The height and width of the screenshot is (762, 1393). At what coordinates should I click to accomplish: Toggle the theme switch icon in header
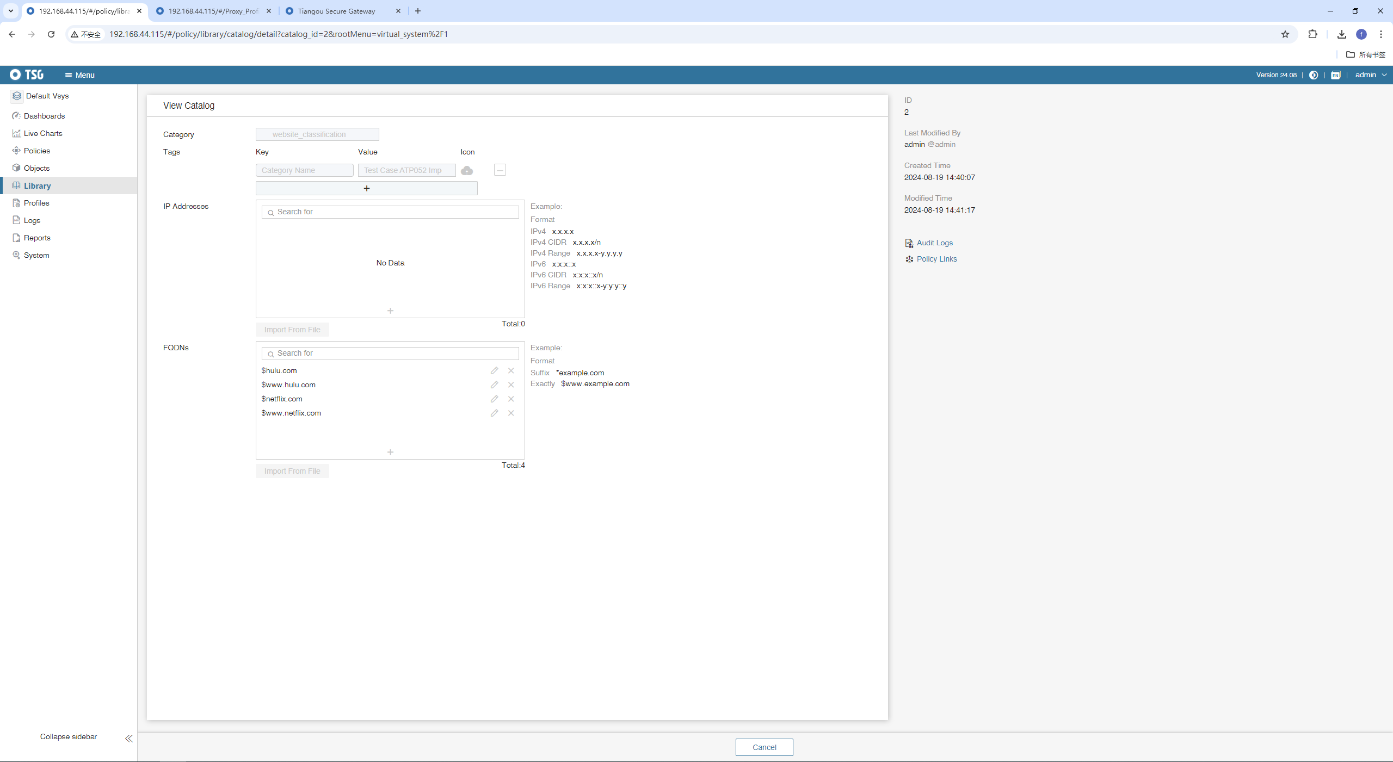1314,75
